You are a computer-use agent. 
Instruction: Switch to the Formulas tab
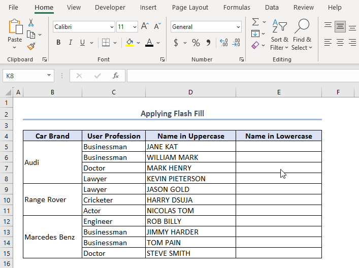(237, 8)
